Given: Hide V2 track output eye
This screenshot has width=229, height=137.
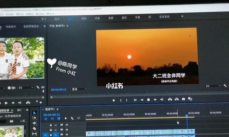Looking at the screenshot, I should [x=67, y=129].
